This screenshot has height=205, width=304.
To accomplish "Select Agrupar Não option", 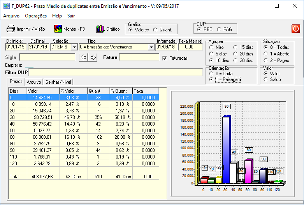I will (x=211, y=47).
